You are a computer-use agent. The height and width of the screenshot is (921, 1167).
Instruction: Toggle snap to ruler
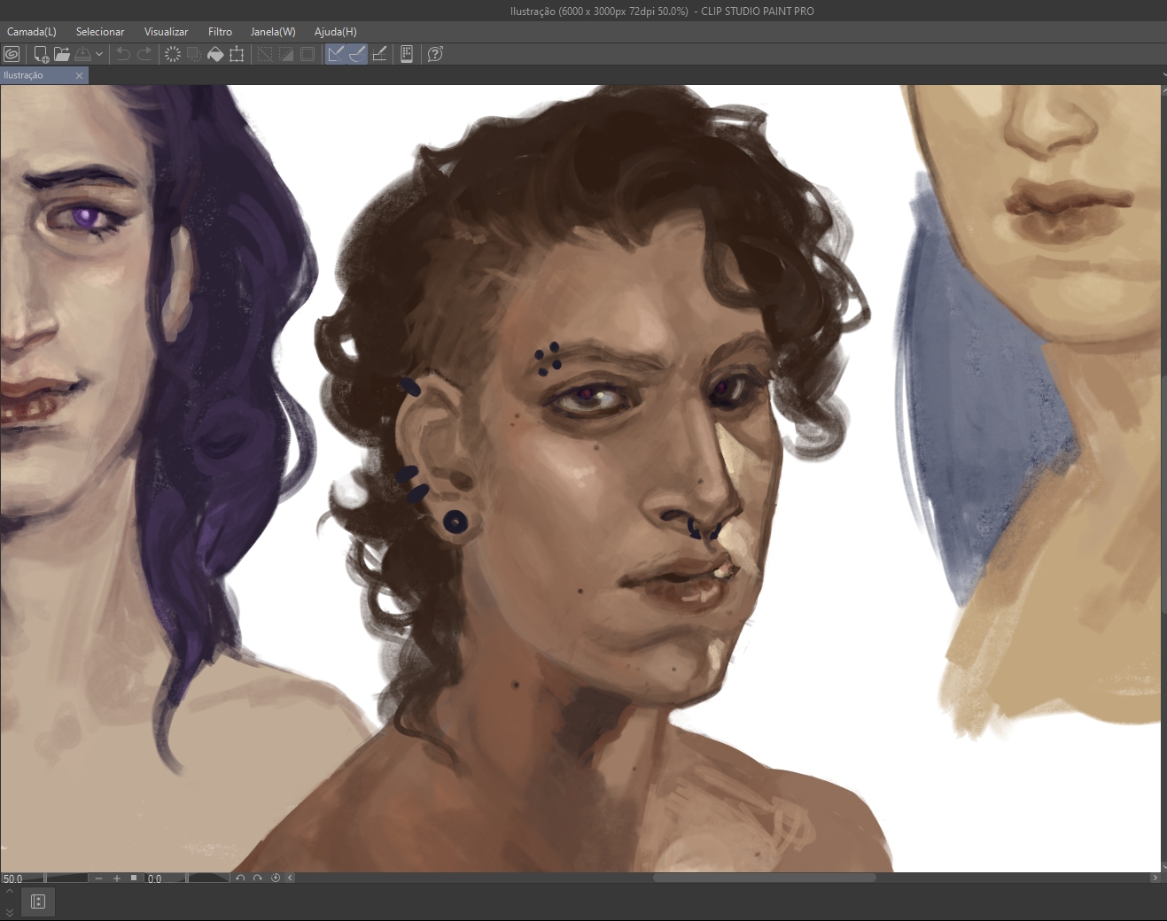click(x=336, y=54)
